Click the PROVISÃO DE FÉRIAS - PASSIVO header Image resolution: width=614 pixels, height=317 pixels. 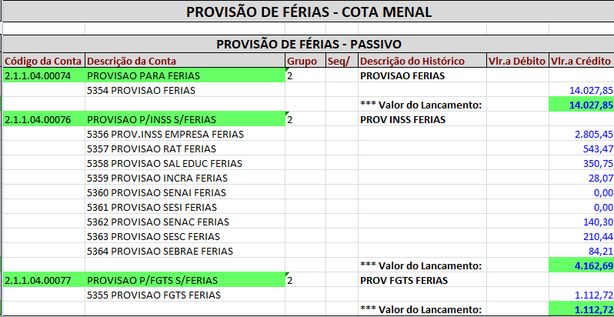(308, 45)
